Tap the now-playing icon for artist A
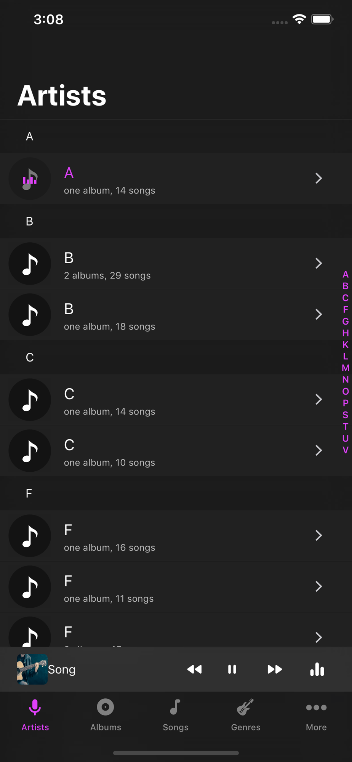Screen dimensions: 352x762 pyautogui.click(x=30, y=179)
